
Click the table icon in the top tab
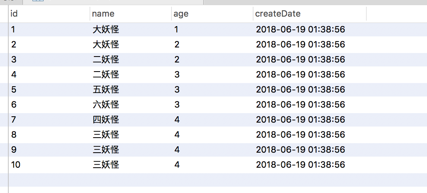(x=38, y=1)
